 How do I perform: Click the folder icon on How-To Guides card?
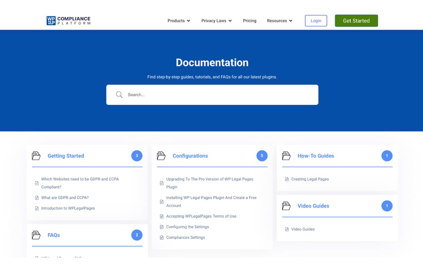pyautogui.click(x=286, y=156)
